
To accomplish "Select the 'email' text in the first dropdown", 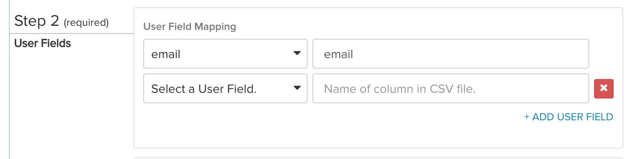I will pyautogui.click(x=166, y=54).
